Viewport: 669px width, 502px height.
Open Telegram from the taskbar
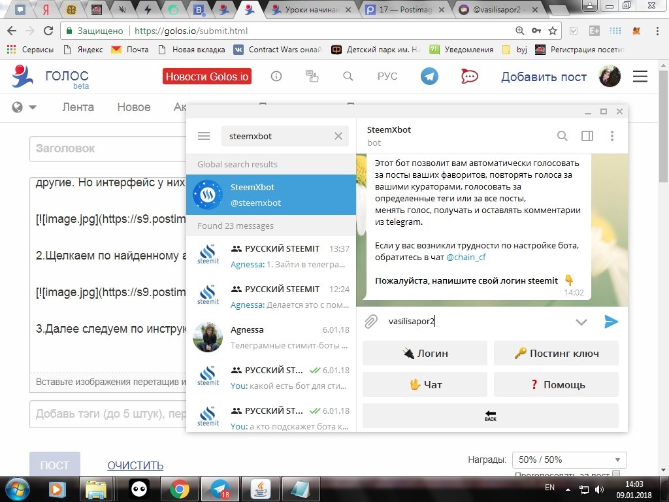220,489
